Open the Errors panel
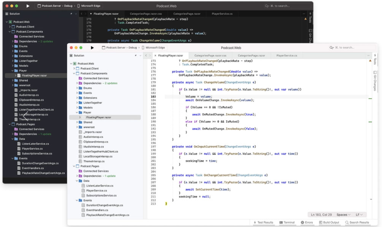Screen dimensions: 382x227 click(307, 222)
